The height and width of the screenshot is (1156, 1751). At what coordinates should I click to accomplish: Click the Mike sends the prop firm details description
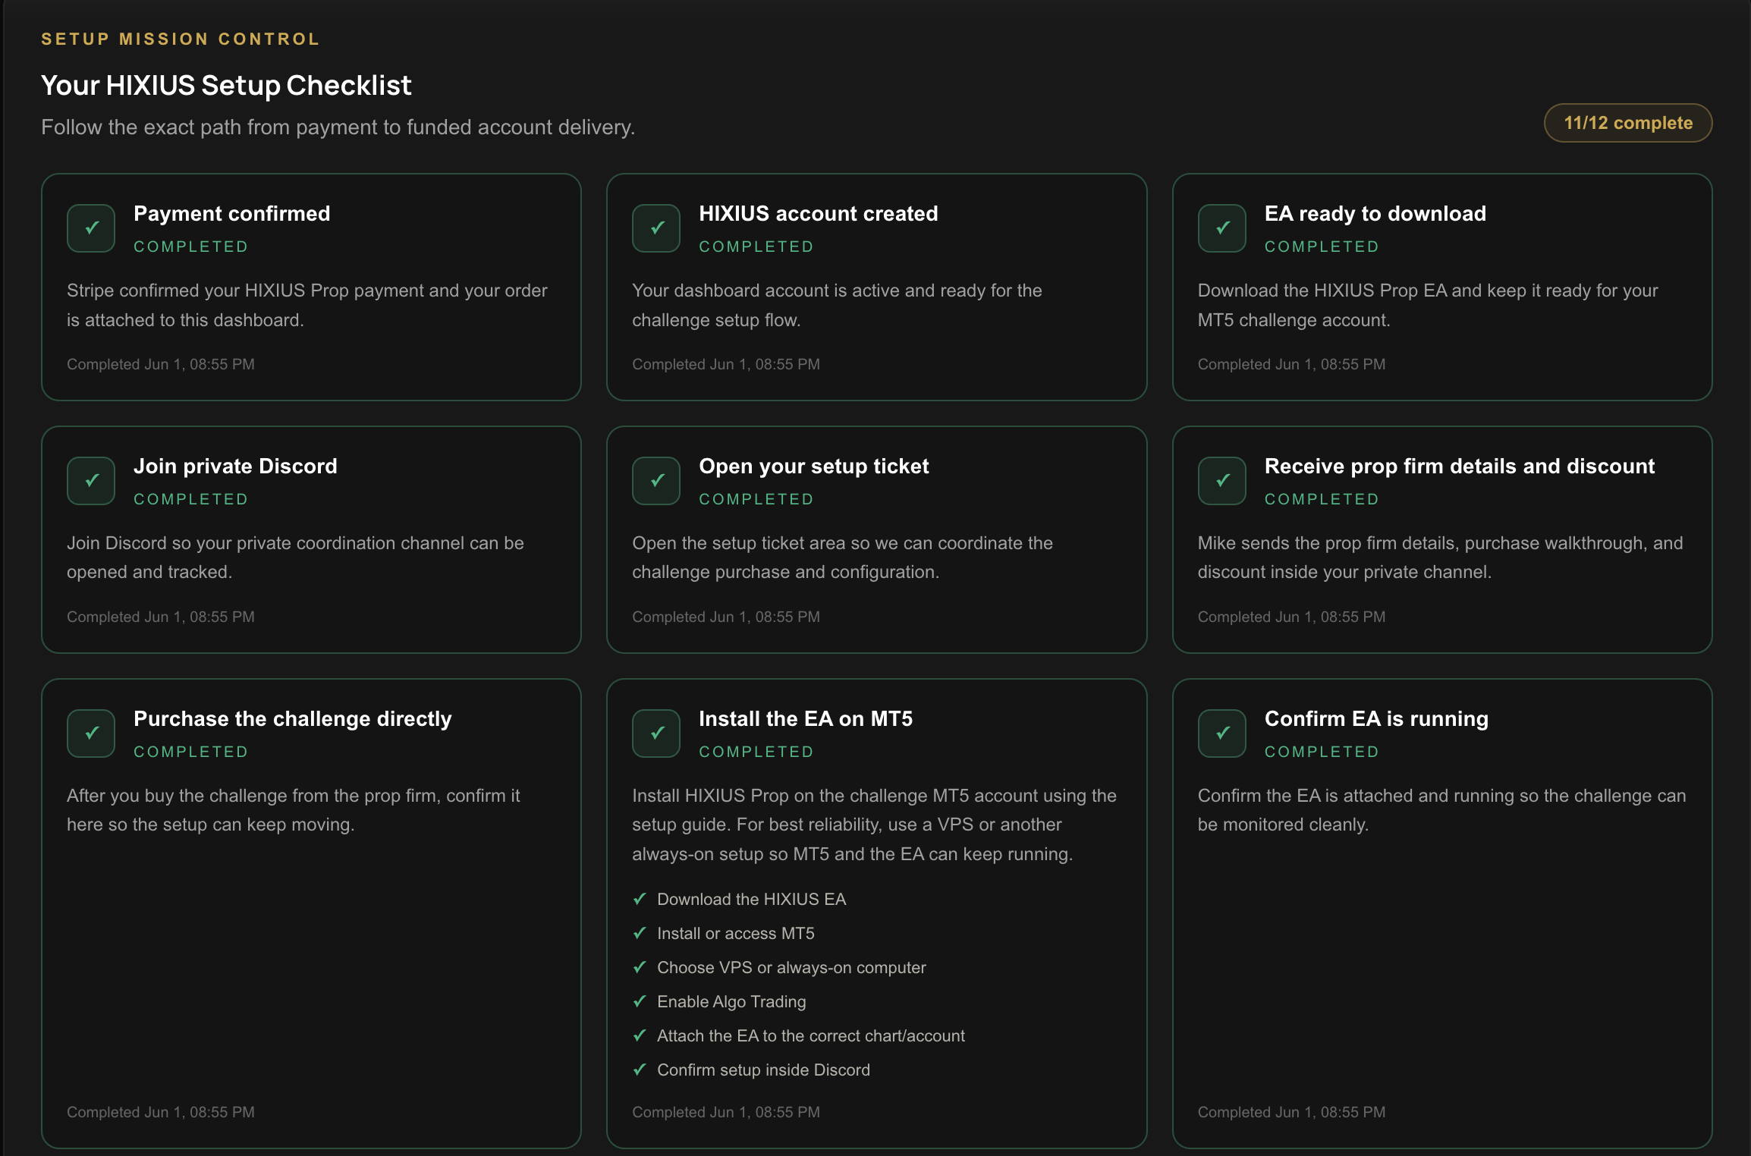[x=1440, y=558]
